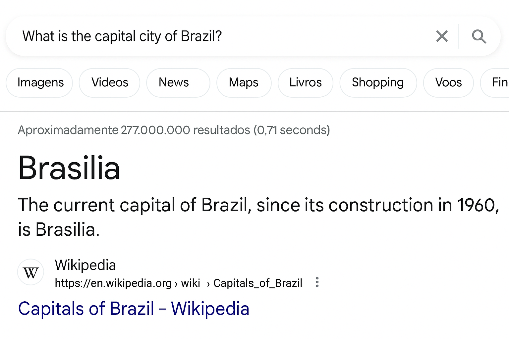Viewport: 509px width, 339px height.
Task: Click the Wikipedia site name above the URL
Action: pyautogui.click(x=85, y=265)
